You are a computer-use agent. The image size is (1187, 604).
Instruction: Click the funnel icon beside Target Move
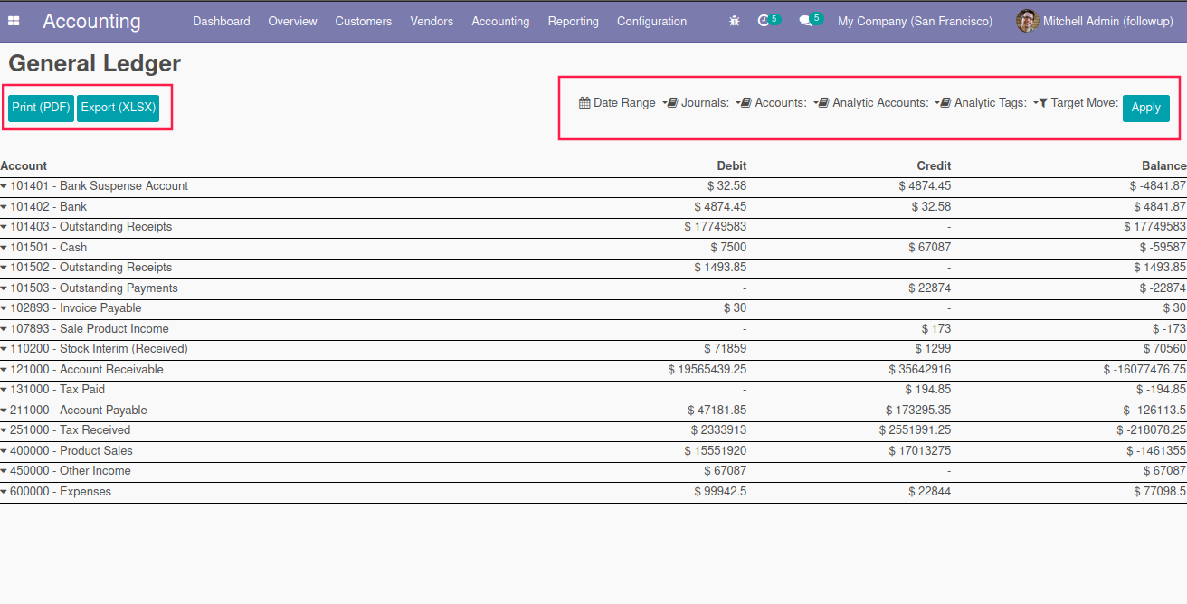tap(1042, 103)
